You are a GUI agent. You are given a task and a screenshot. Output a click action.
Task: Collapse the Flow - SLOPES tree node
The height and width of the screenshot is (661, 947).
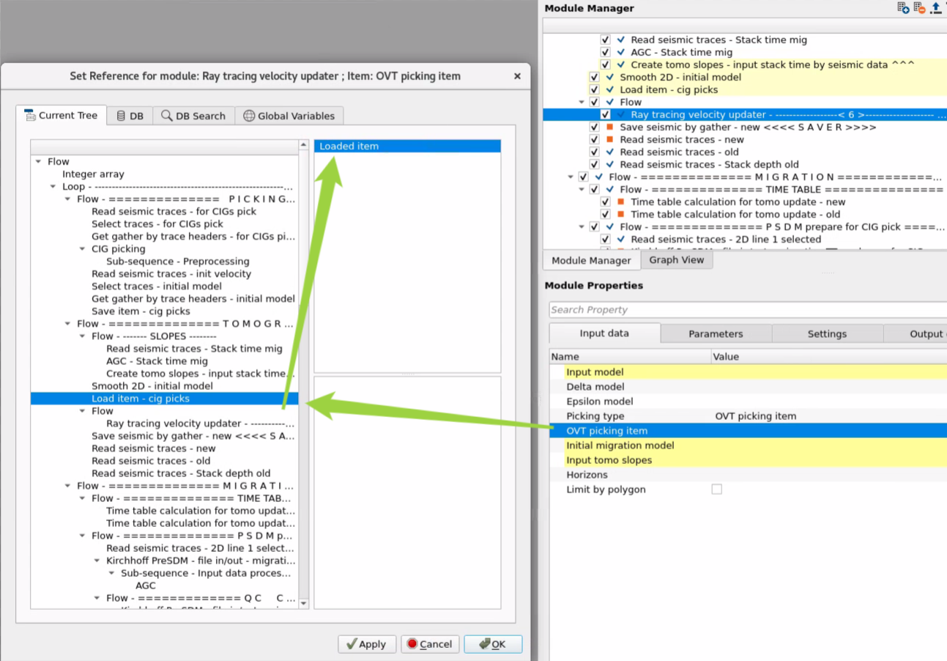[83, 336]
